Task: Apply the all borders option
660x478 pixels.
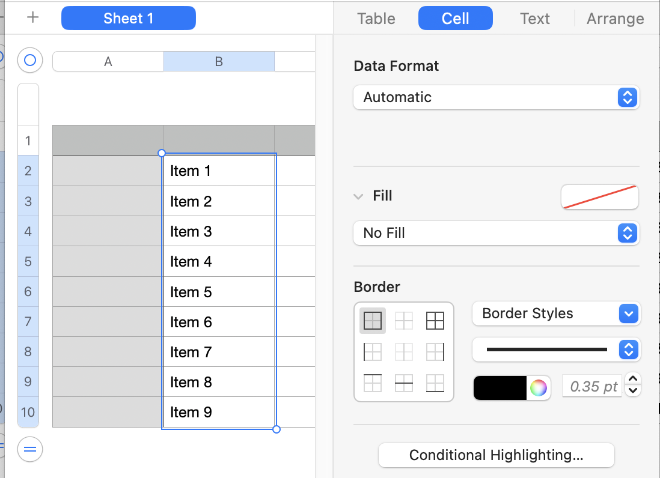Action: (x=373, y=321)
